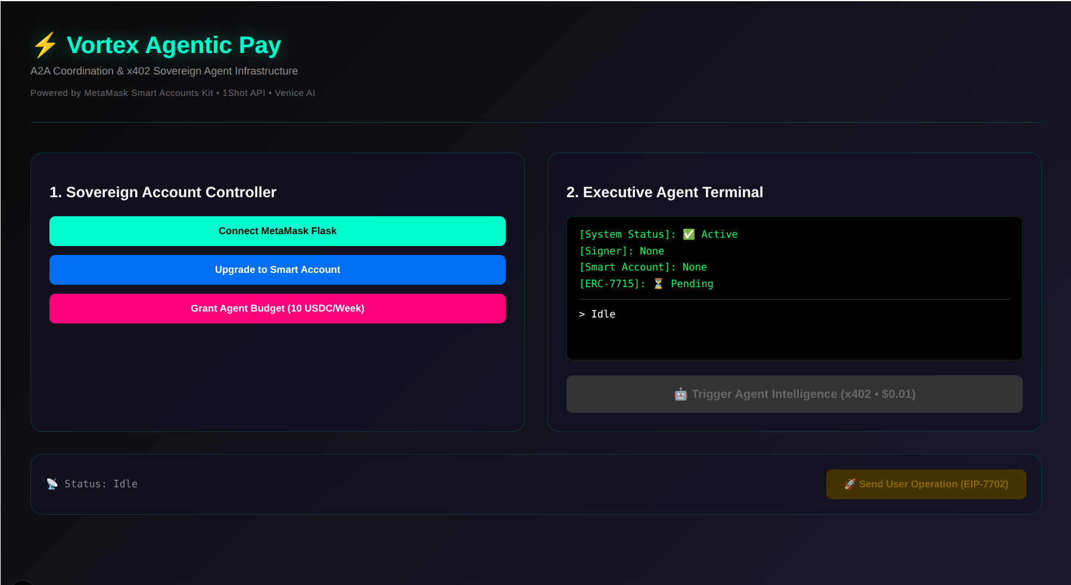This screenshot has width=1071, height=585.
Task: Upgrade to Smart Account
Action: click(278, 270)
